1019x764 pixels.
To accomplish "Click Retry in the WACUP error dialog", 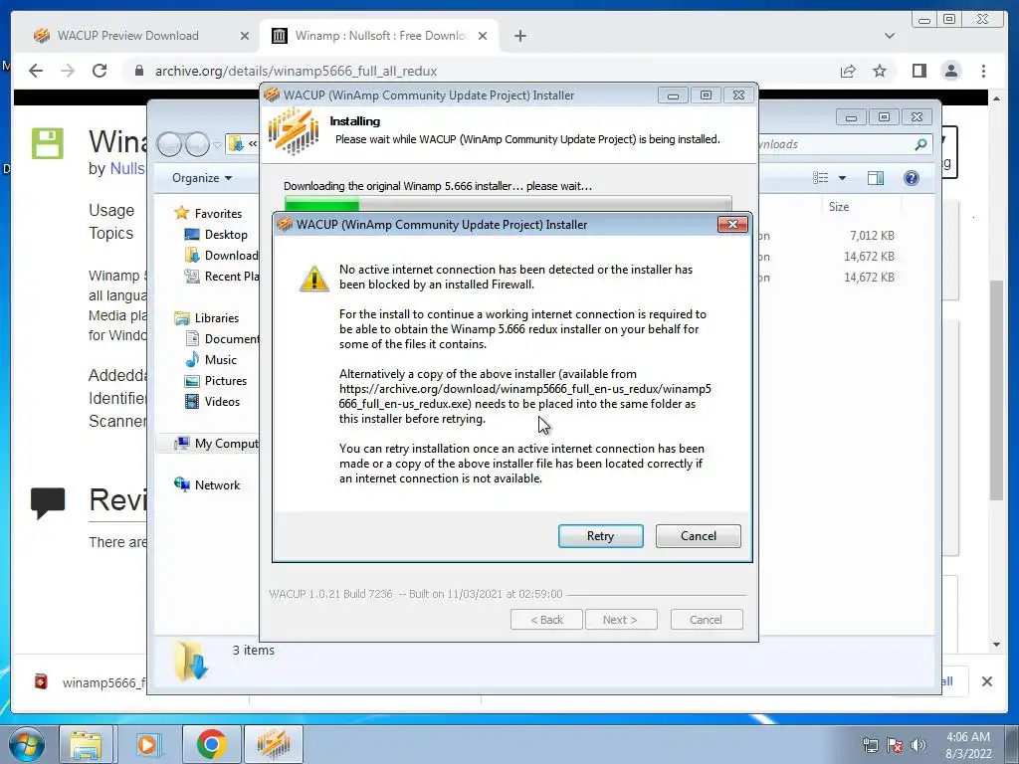I will (x=600, y=536).
